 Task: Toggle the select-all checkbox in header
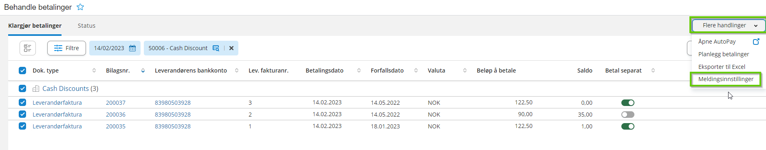click(22, 71)
